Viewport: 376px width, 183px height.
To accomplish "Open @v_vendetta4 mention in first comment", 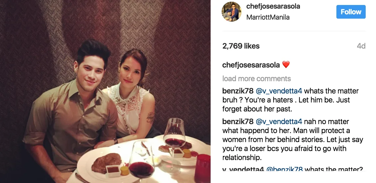I will point(279,91).
